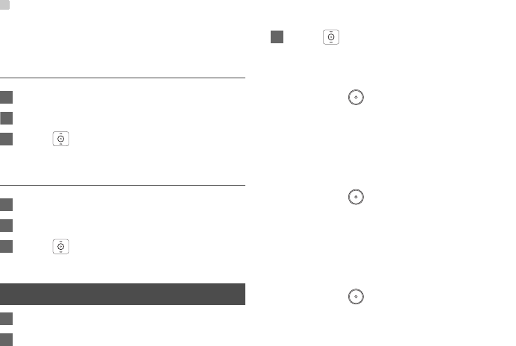Click the light gray tab at the top-left corner
The image size is (516, 346).
tap(4, 4)
